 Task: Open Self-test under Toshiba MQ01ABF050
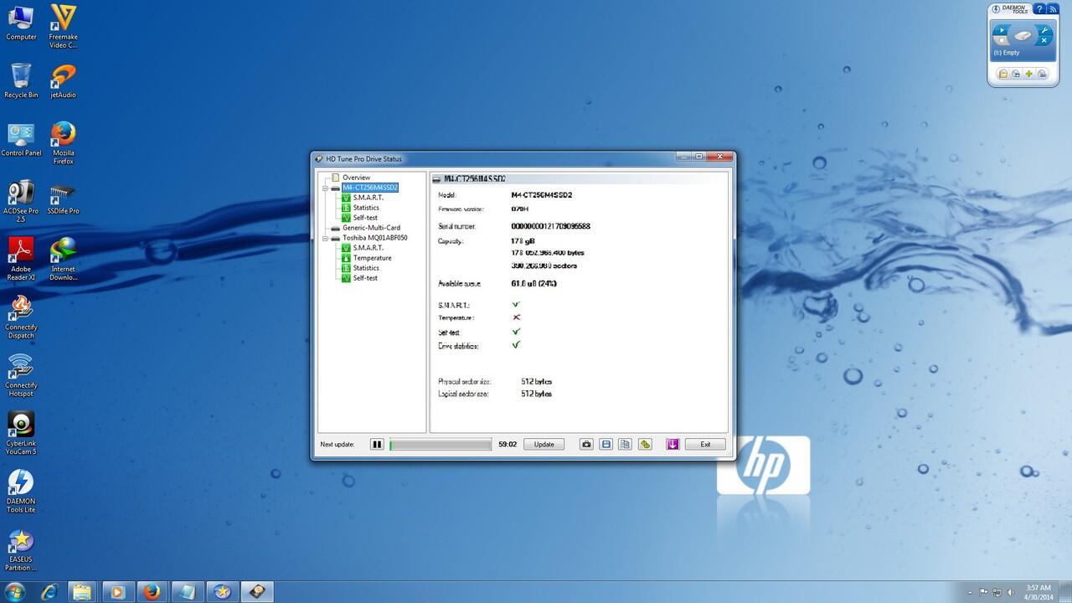click(x=365, y=278)
